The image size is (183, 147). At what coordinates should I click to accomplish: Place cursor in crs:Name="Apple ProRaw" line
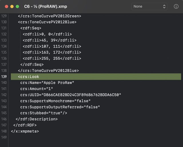pos(47,83)
